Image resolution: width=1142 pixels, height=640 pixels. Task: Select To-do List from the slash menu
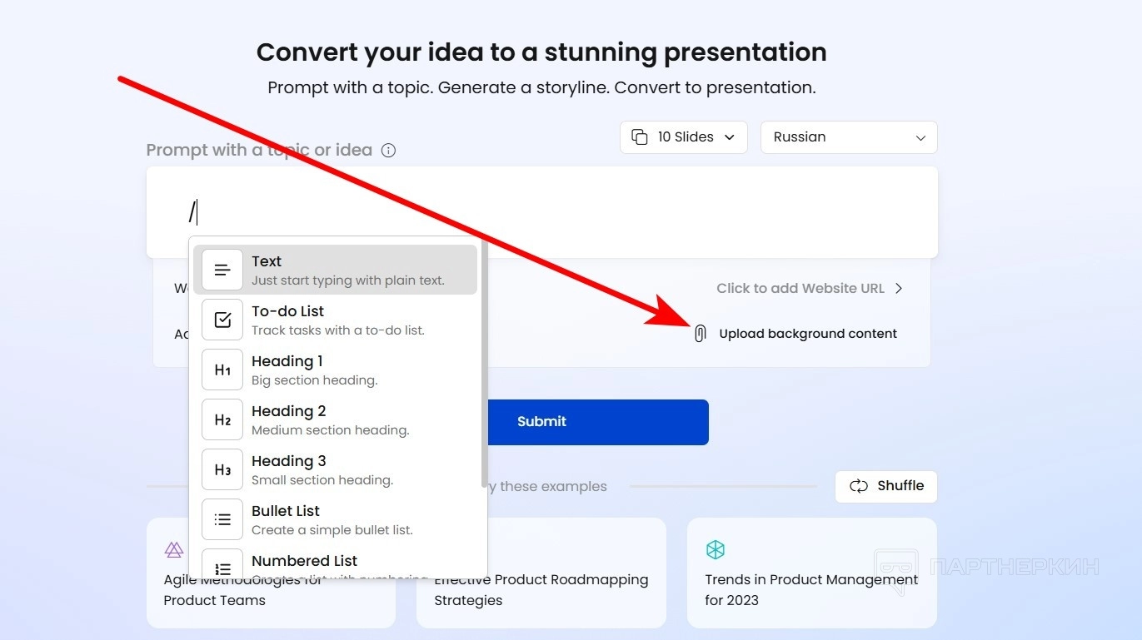point(335,320)
